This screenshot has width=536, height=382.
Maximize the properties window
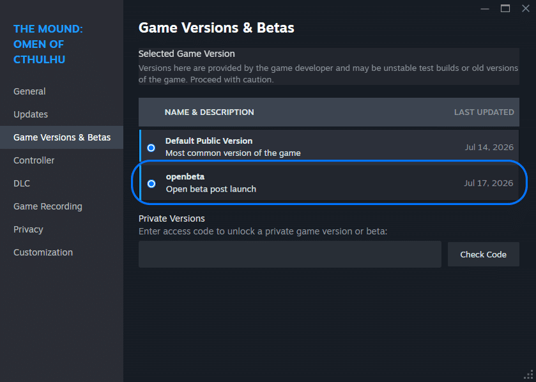click(505, 8)
